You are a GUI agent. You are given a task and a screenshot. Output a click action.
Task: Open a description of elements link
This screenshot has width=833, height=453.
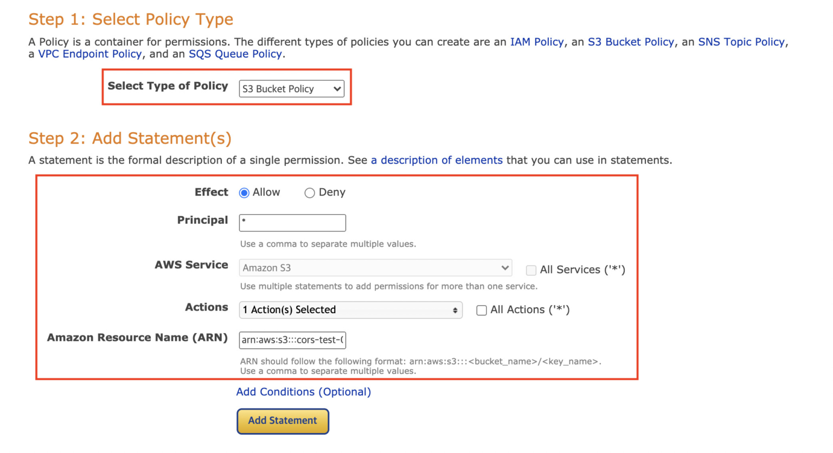[437, 160]
